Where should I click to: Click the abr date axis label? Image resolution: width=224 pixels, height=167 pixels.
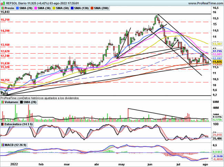(x=97, y=164)
